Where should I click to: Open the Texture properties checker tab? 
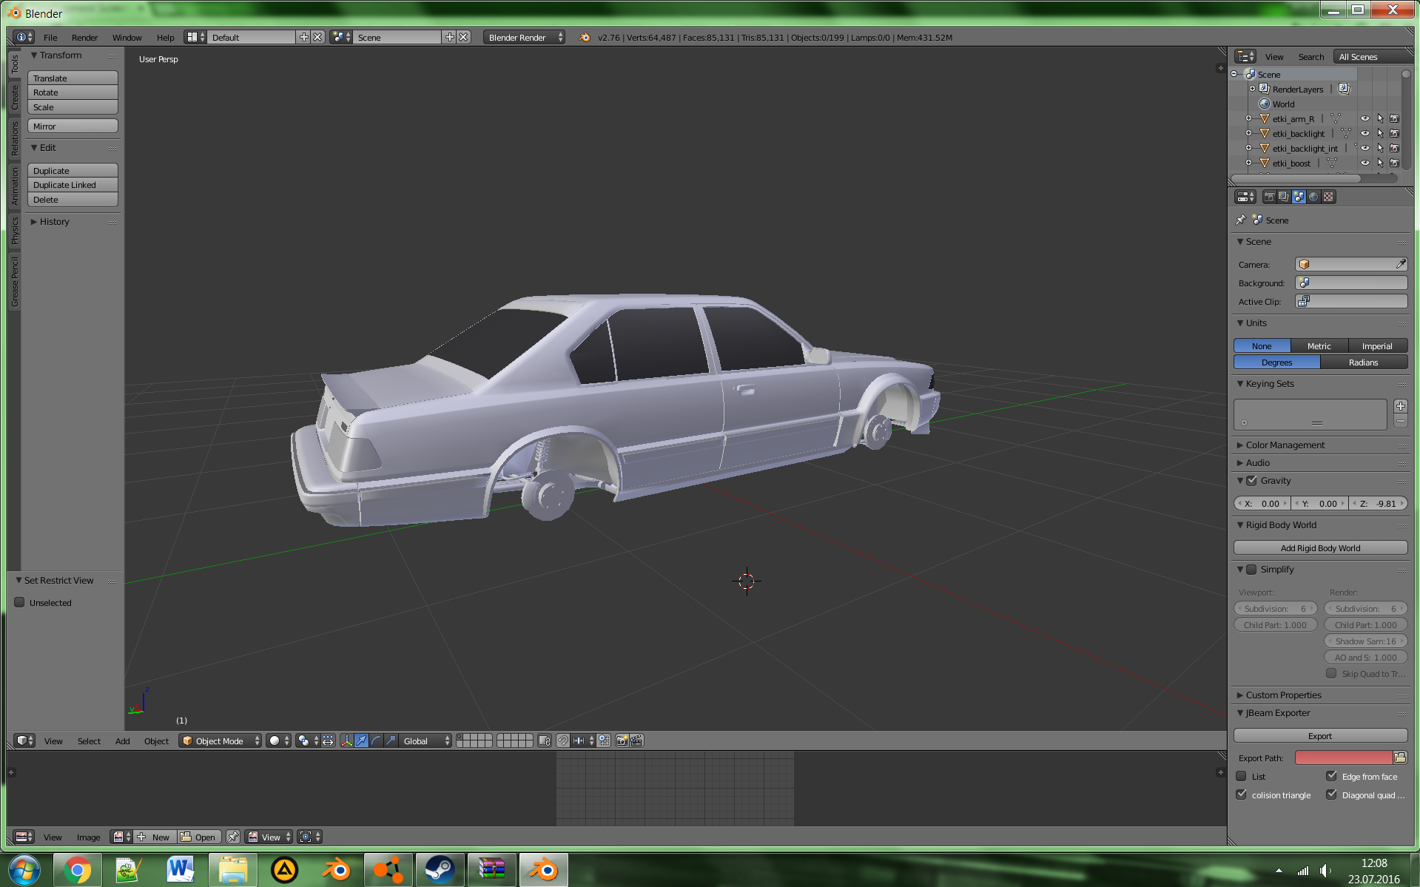[x=1328, y=197]
